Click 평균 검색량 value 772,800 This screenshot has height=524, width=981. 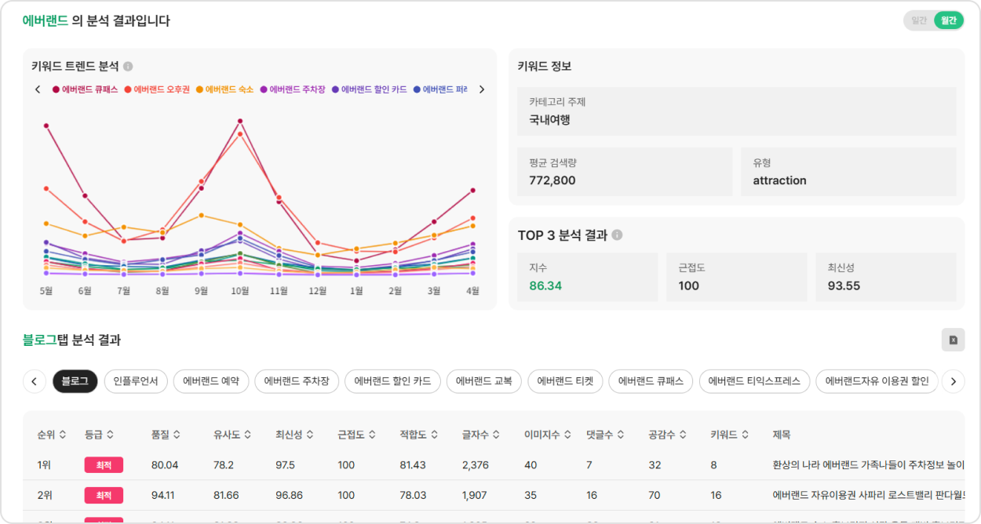click(552, 180)
